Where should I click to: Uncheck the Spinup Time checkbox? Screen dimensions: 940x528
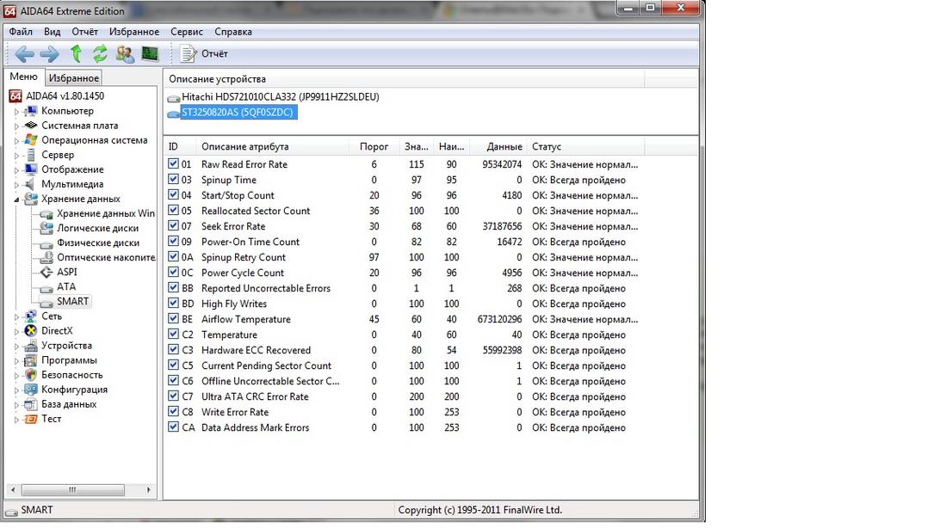(173, 179)
